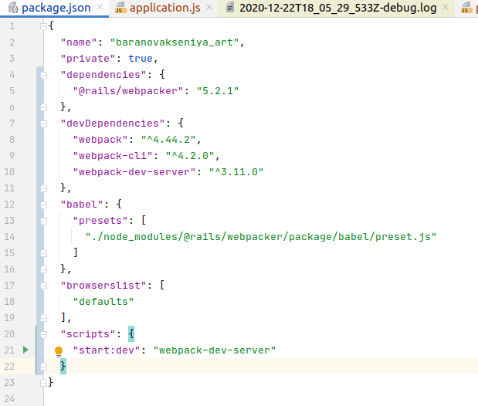
Task: Click the yellow intention bulb icon
Action: (59, 351)
